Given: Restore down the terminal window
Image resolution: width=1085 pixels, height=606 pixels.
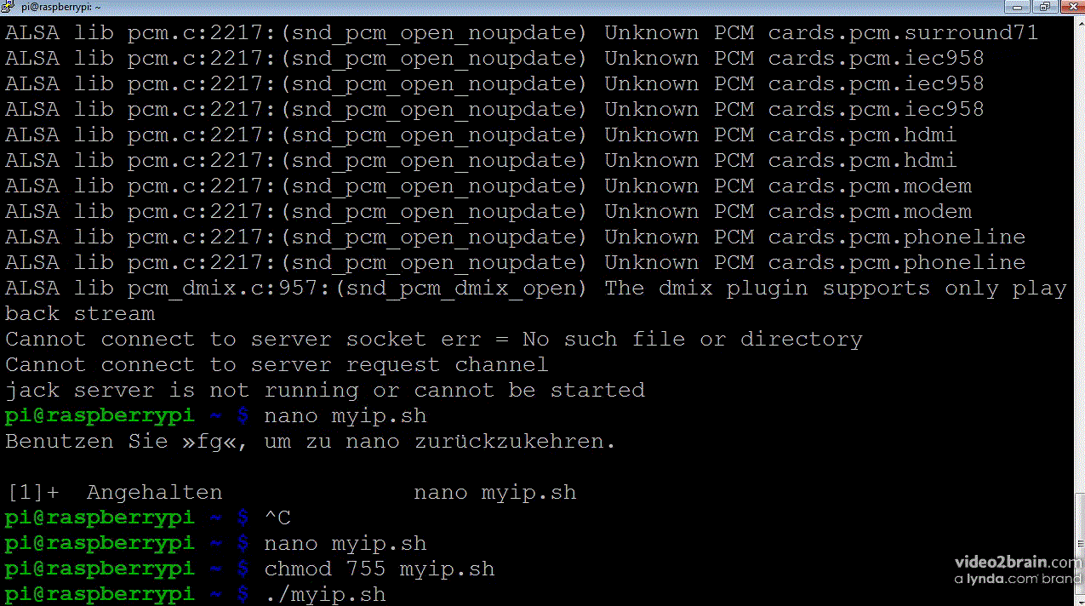Looking at the screenshot, I should (1044, 7).
